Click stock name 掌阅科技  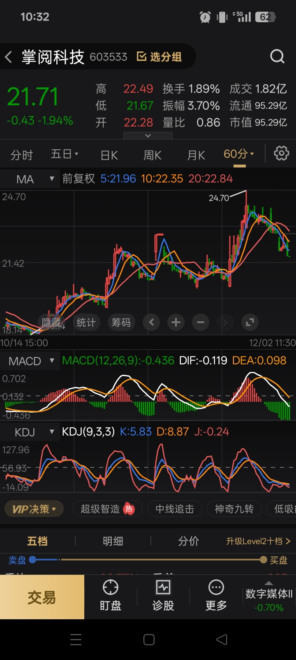pyautogui.click(x=53, y=57)
